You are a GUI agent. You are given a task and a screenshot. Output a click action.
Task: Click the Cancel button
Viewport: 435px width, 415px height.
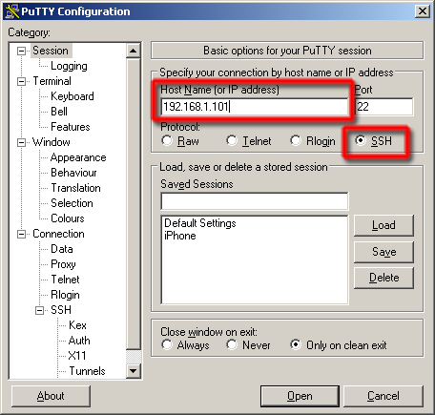[x=383, y=396]
